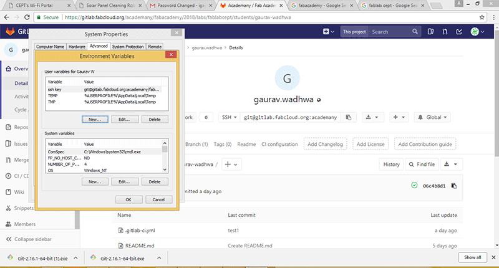
Task: Click Edit under User variables
Action: (124, 119)
